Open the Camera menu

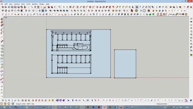17,4
